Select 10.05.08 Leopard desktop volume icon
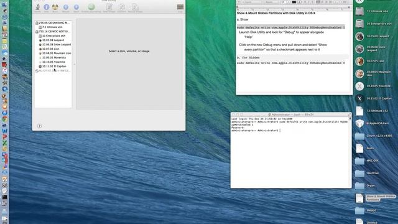Viewport: 398px width, 224px height. [x=359, y=36]
